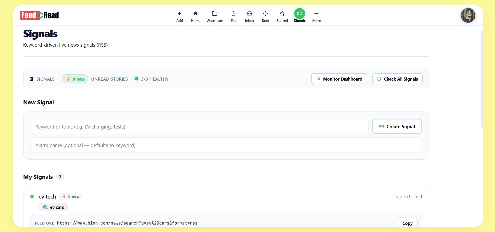Open Monitor Dashboard
This screenshot has width=495, height=232.
point(339,79)
